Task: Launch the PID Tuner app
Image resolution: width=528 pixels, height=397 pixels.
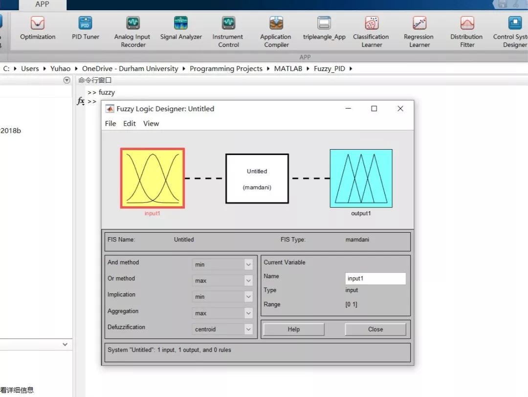Action: coord(85,29)
